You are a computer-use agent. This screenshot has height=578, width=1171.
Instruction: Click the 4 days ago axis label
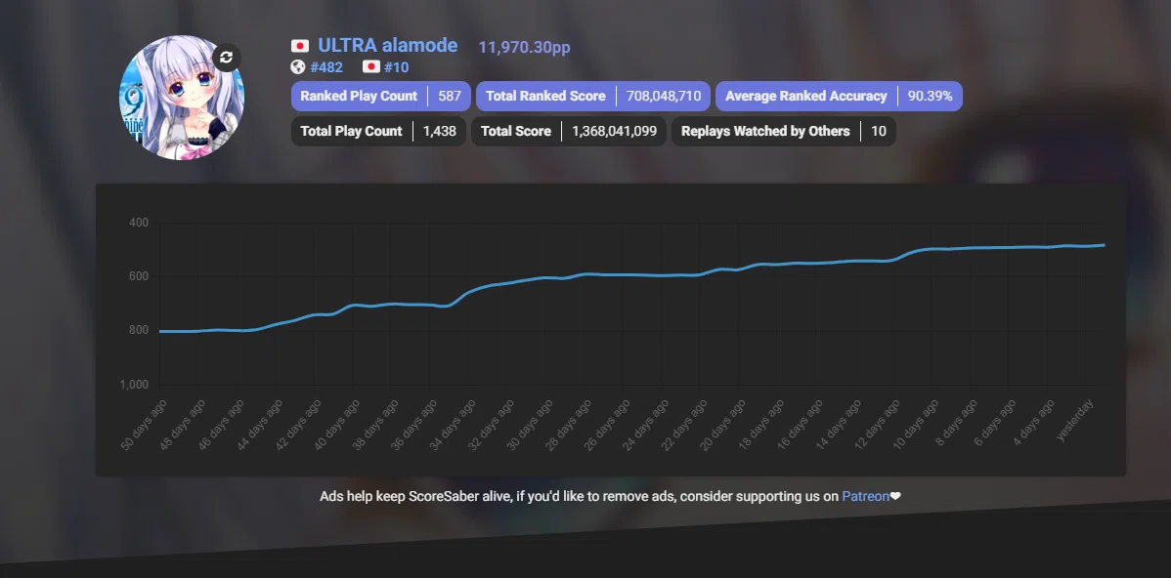[1033, 422]
